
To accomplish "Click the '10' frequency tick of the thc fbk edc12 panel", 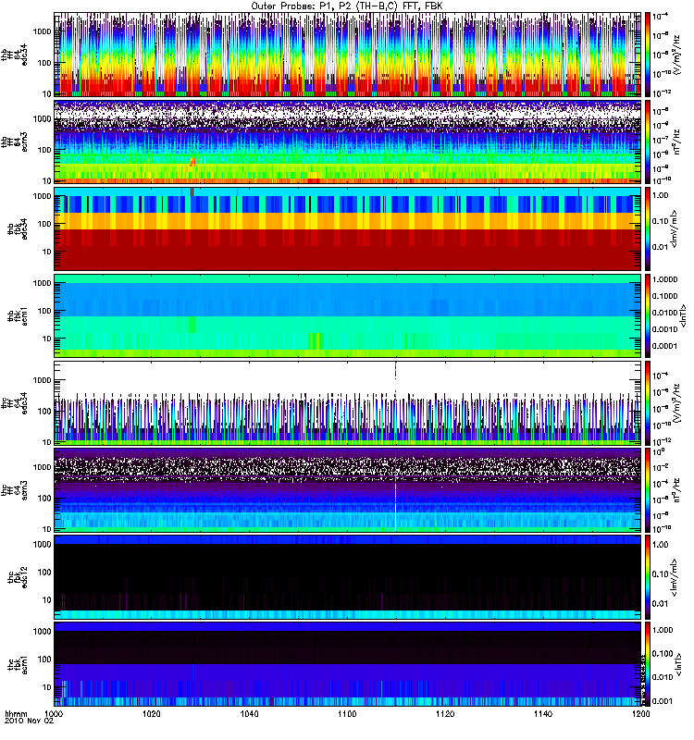I will [x=47, y=599].
